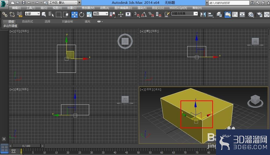This screenshot has height=155, width=270.
Task: Expand the Undo history arrow
Action: (x=33, y=3)
